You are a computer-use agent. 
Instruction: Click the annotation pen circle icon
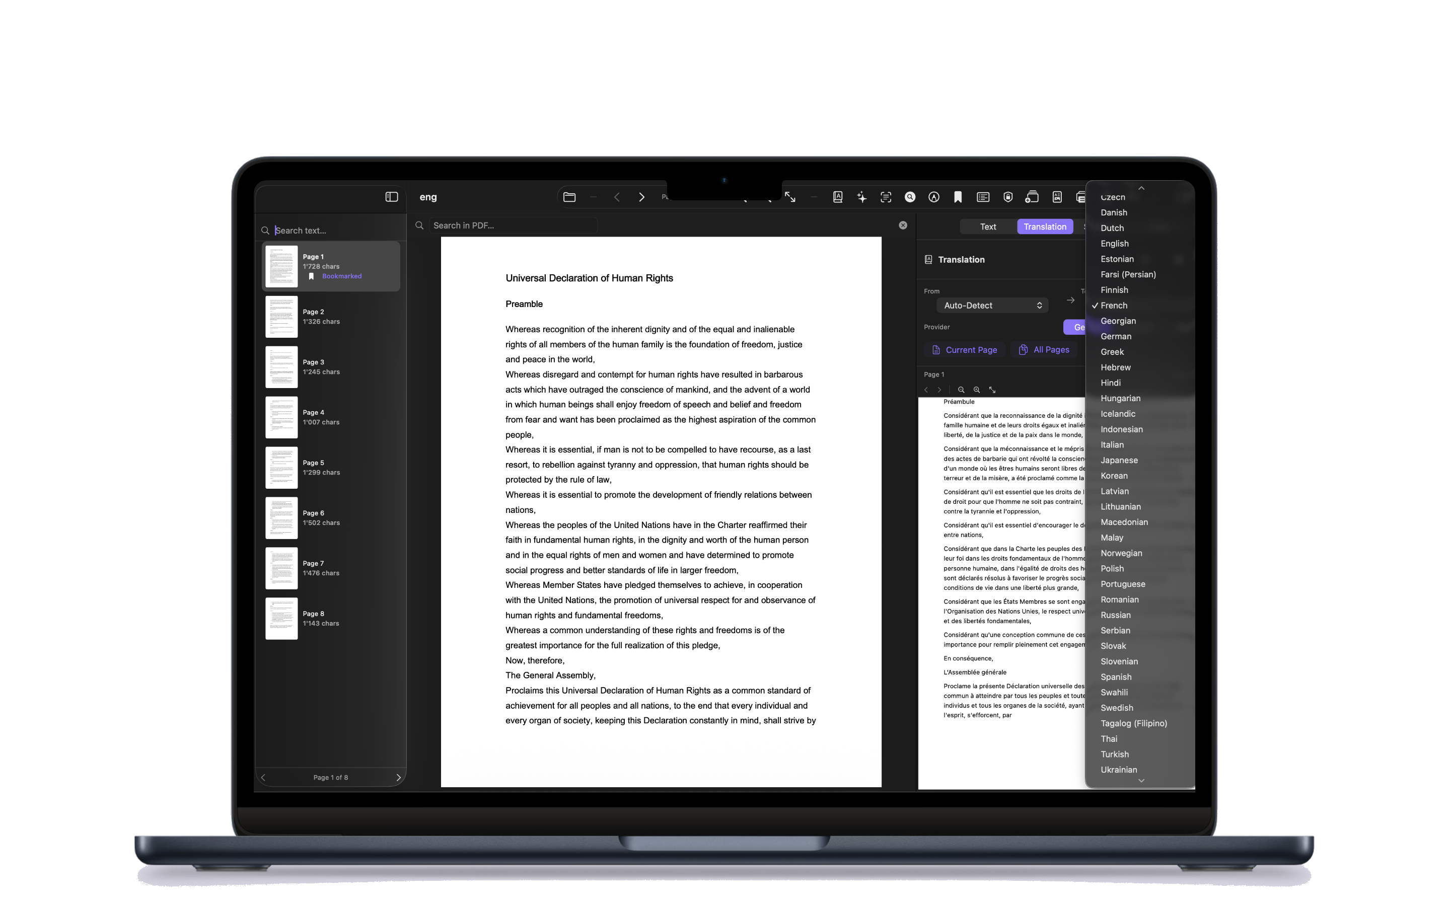933,196
